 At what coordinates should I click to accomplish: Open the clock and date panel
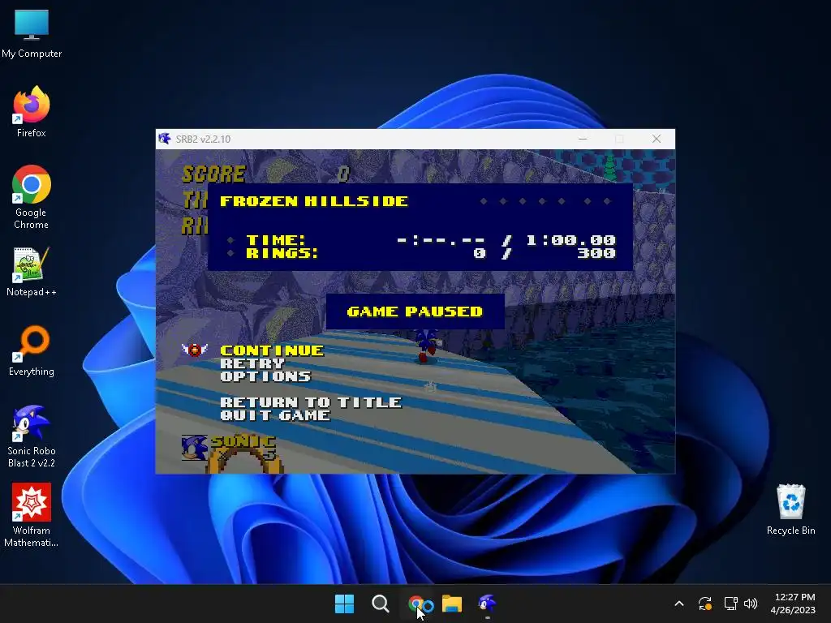pos(794,604)
